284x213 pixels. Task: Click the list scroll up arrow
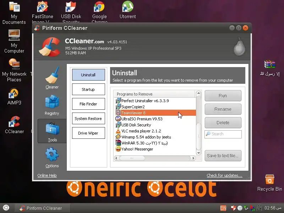(x=198, y=93)
